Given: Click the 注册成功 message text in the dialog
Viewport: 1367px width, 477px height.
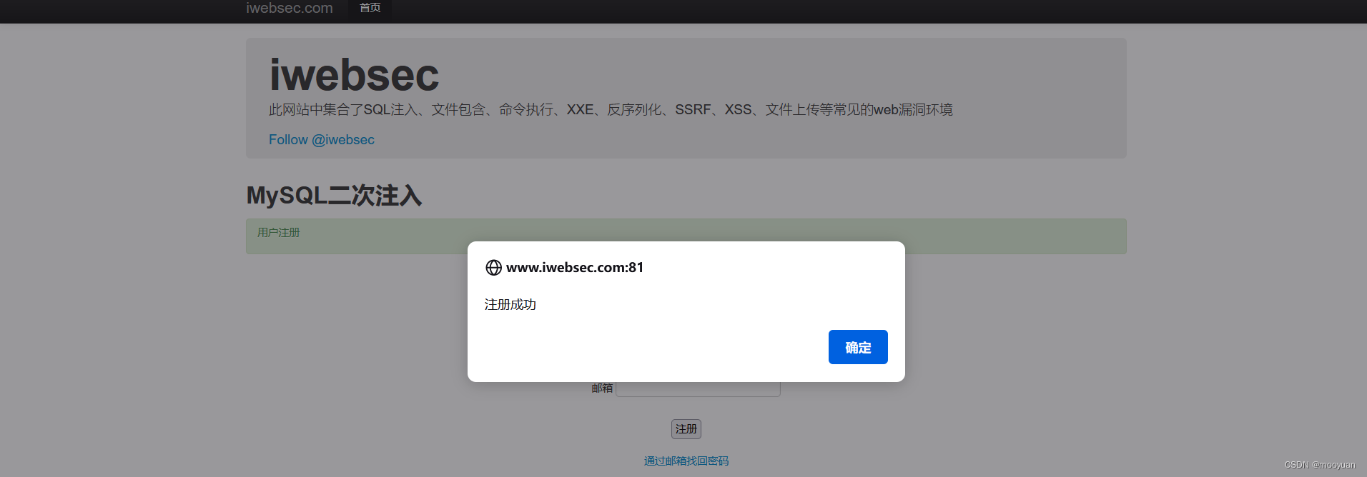Looking at the screenshot, I should pyautogui.click(x=510, y=305).
